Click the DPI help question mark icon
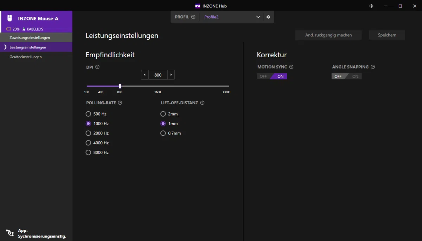 coord(97,67)
